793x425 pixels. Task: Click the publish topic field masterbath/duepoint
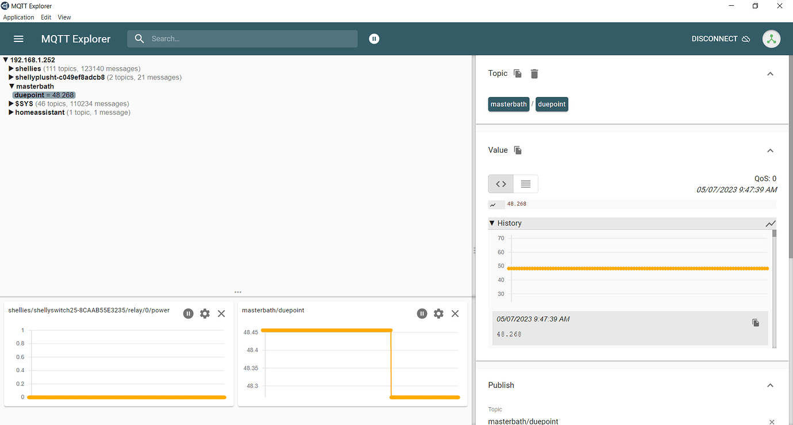pos(626,421)
